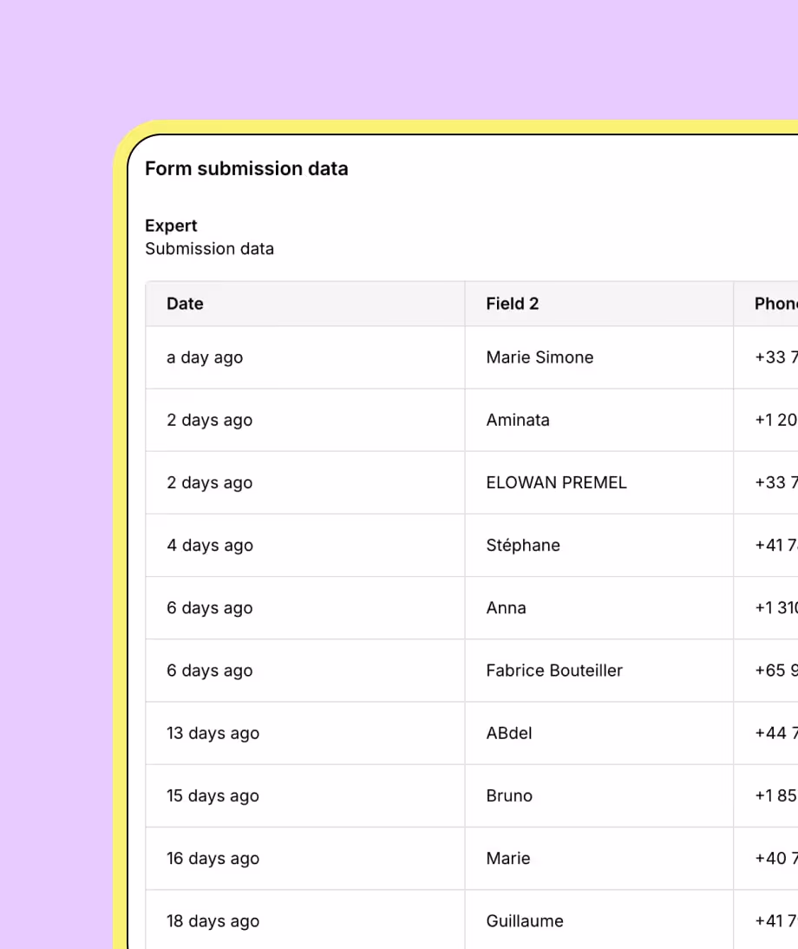Viewport: 798px width, 949px height.
Task: Click the 'Submission data' subtitle text
Action: tap(209, 249)
